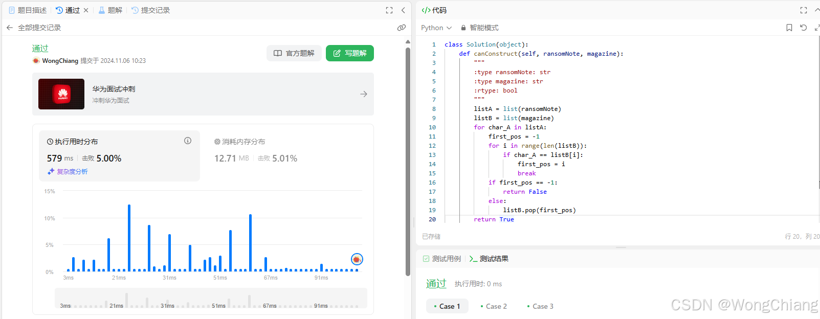Click the arrow on 华为面试冲刺 card
The width and height of the screenshot is (820, 319).
pos(364,94)
